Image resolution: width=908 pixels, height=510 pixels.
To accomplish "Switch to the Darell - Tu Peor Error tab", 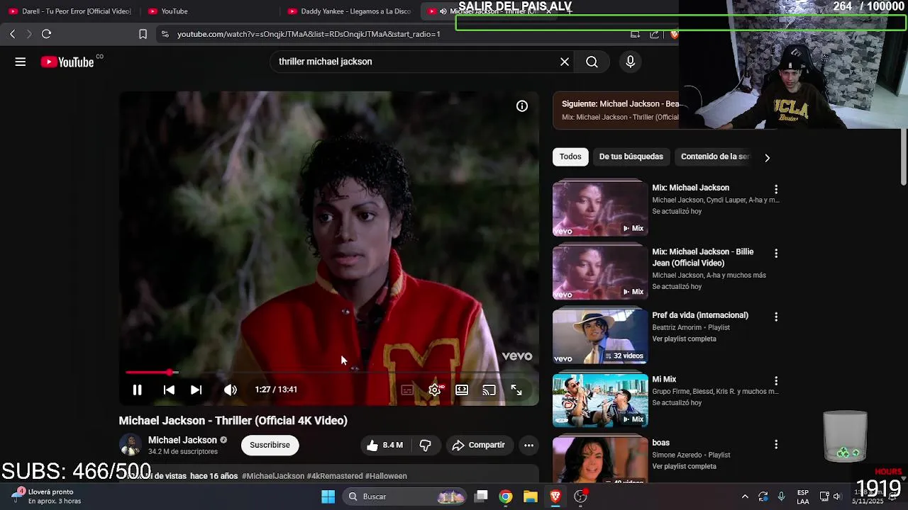I will (x=69, y=11).
